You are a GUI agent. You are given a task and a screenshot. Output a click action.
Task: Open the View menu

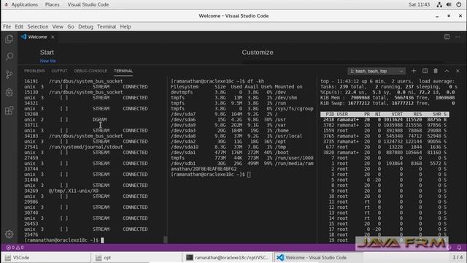(x=58, y=26)
